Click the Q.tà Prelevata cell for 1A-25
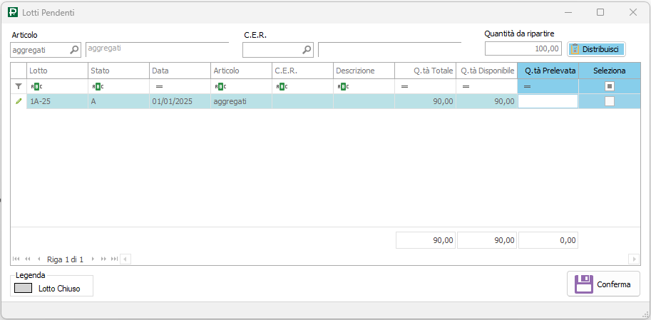The width and height of the screenshot is (651, 320). tap(548, 101)
